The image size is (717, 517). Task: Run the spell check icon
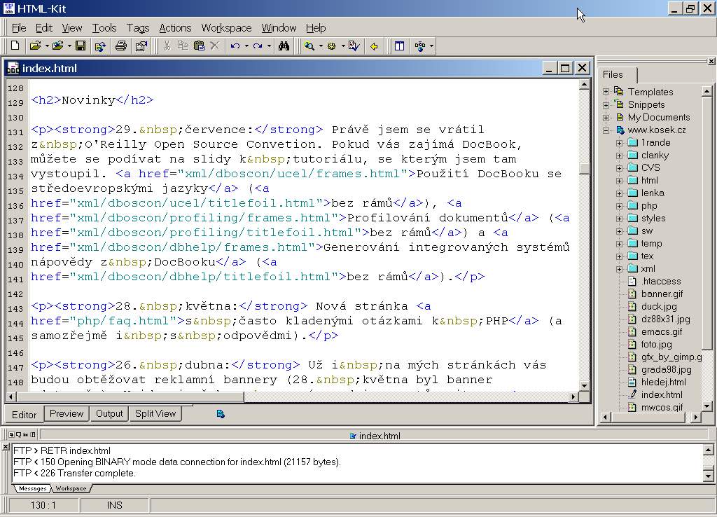(354, 46)
